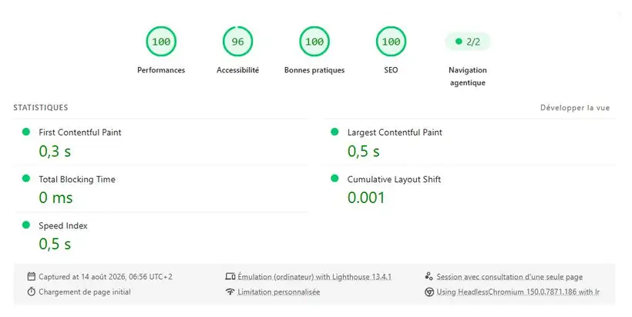Viewport: 632px width, 317px height.
Task: Click the STATISTIQUES section heading
Action: pos(41,108)
